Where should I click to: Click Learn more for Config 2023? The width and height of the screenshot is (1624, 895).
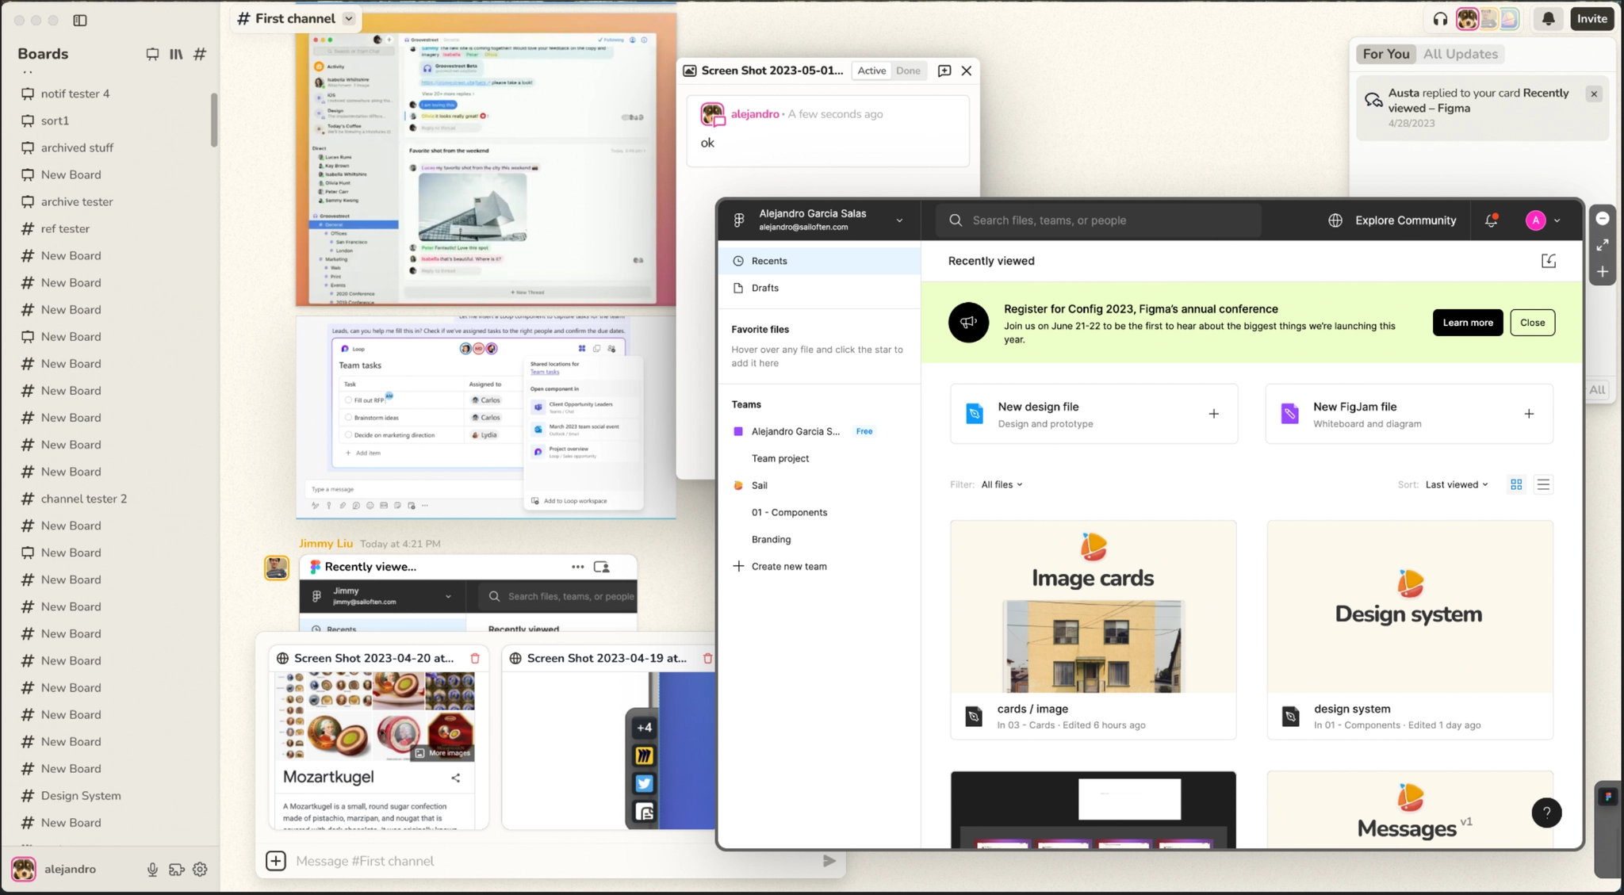[1466, 322]
